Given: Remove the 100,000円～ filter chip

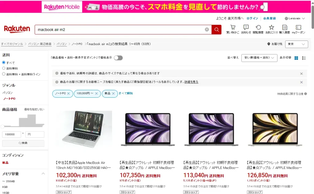Looking at the screenshot, I should (x=96, y=94).
